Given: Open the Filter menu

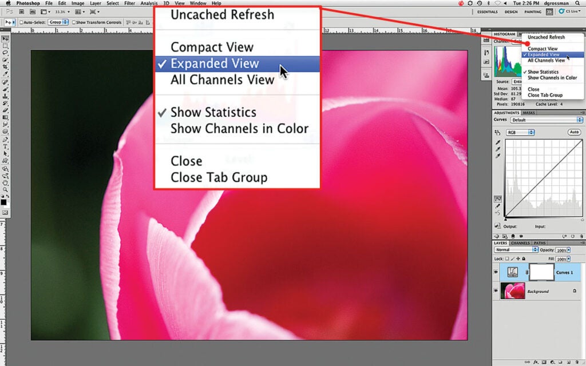Looking at the screenshot, I should tap(130, 3).
